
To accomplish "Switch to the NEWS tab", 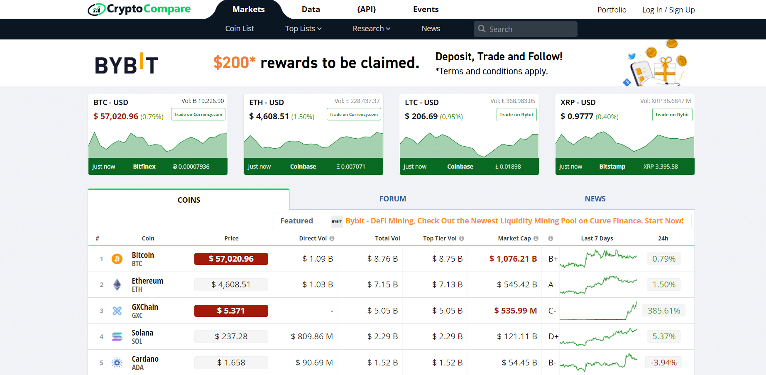I will click(x=595, y=199).
